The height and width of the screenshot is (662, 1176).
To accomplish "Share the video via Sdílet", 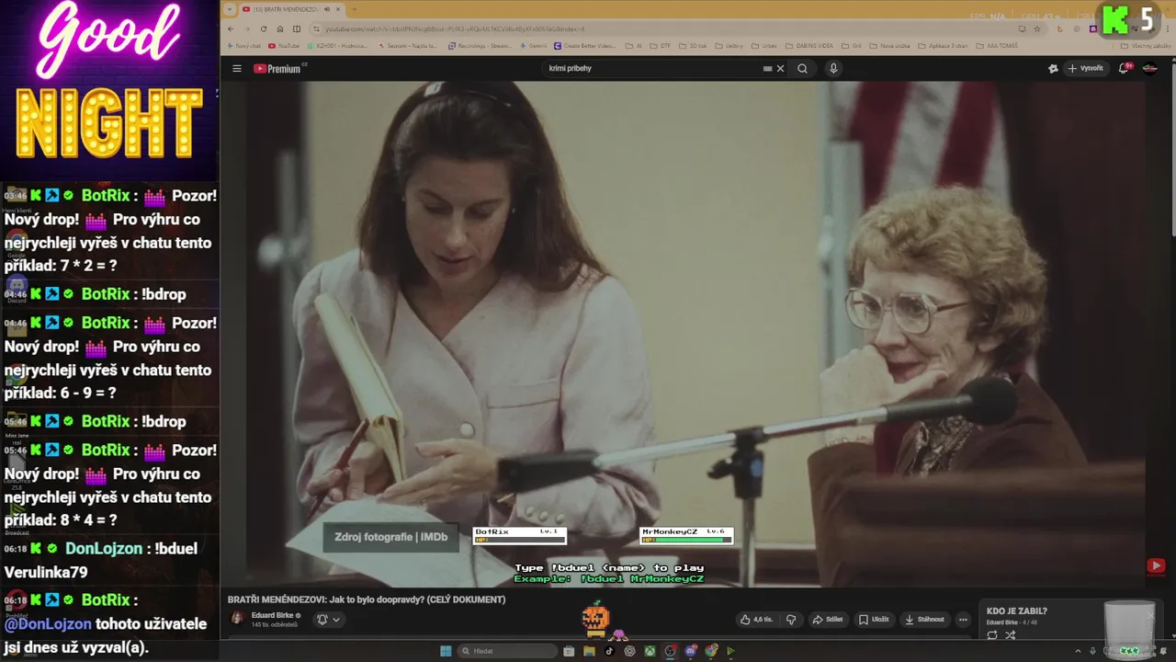I will [x=827, y=620].
